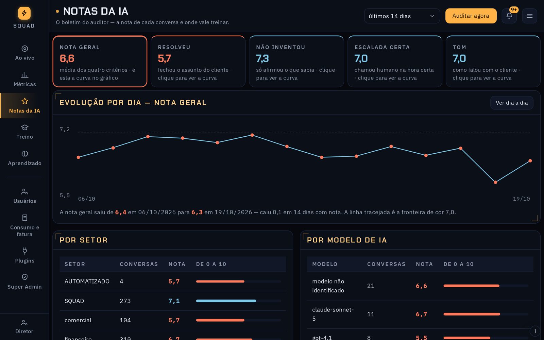
Task: Go to Usuários page
Action: click(x=24, y=196)
